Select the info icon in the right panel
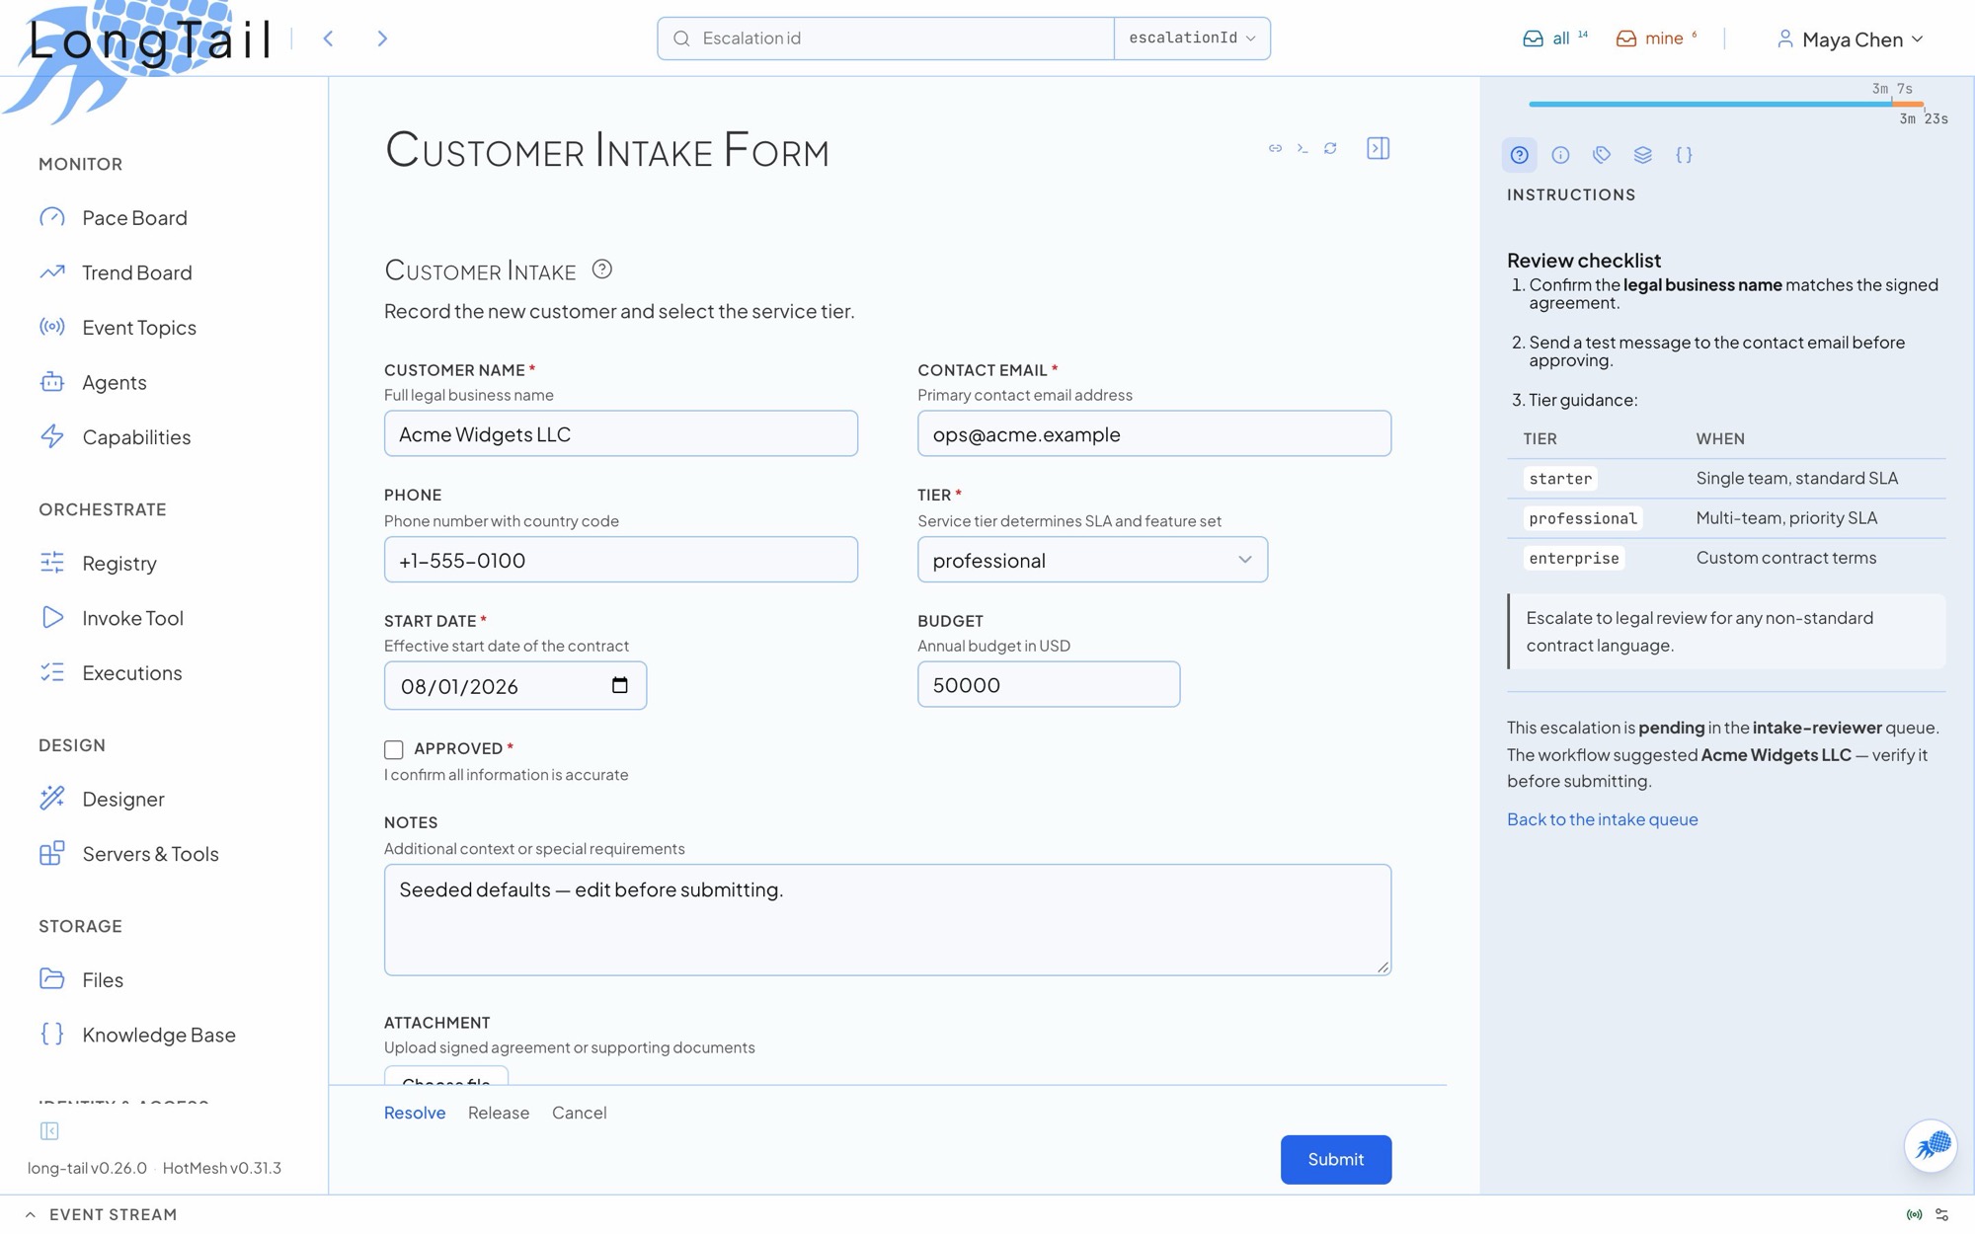Screen dimensions: 1975x1234 click(x=1560, y=155)
